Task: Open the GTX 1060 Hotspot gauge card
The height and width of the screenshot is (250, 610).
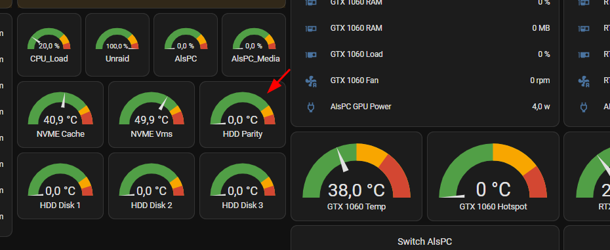Action: (493, 176)
